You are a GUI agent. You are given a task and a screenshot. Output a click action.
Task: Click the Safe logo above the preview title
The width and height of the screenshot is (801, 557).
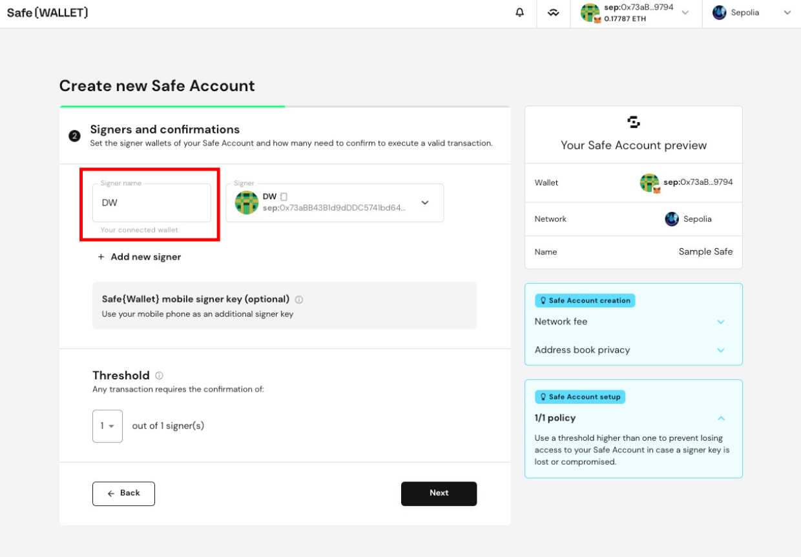(x=634, y=122)
